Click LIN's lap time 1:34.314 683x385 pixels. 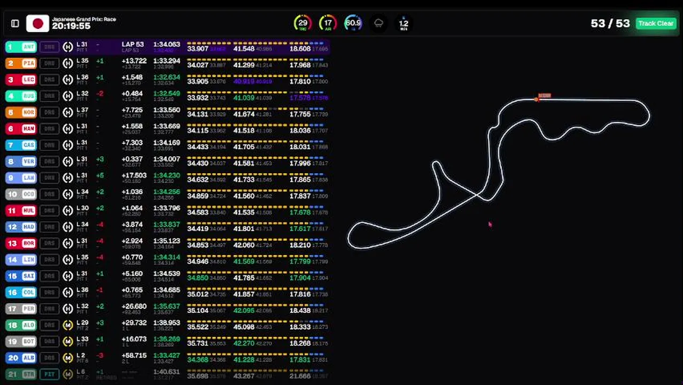pyautogui.click(x=167, y=257)
